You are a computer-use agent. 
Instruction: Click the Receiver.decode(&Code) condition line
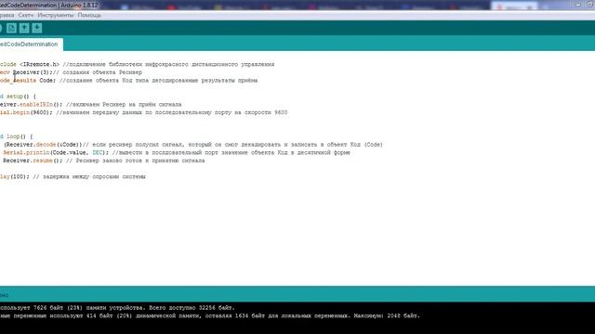click(192, 145)
